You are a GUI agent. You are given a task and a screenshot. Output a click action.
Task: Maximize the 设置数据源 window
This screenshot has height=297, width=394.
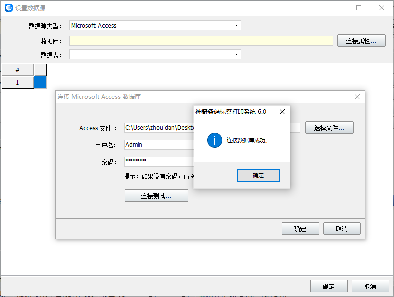coord(359,8)
